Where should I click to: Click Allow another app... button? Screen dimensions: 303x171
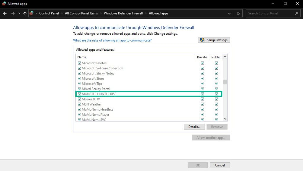click(211, 138)
